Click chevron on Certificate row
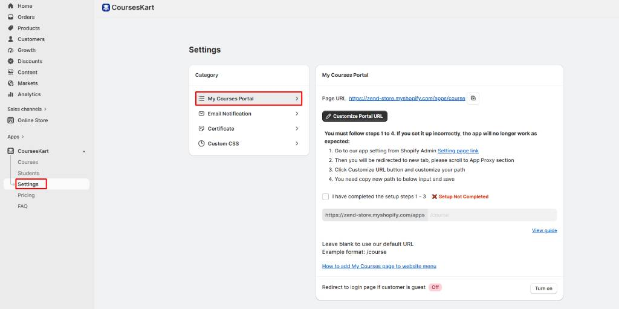619x309 pixels. tap(297, 128)
